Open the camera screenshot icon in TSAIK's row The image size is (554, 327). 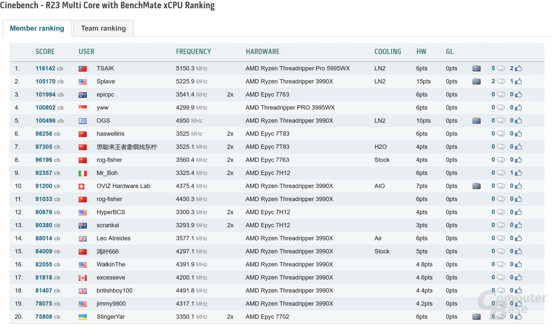coord(476,68)
